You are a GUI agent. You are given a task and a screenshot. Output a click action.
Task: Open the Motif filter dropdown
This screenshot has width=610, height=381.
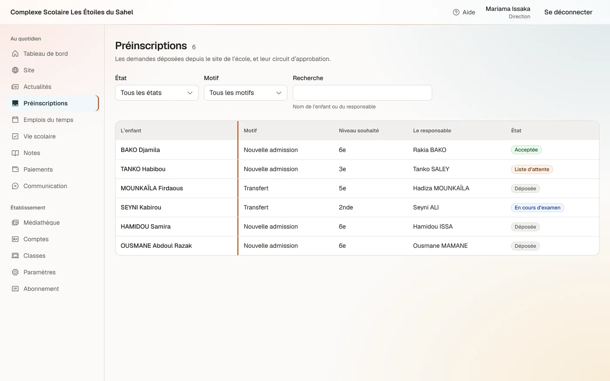[246, 93]
